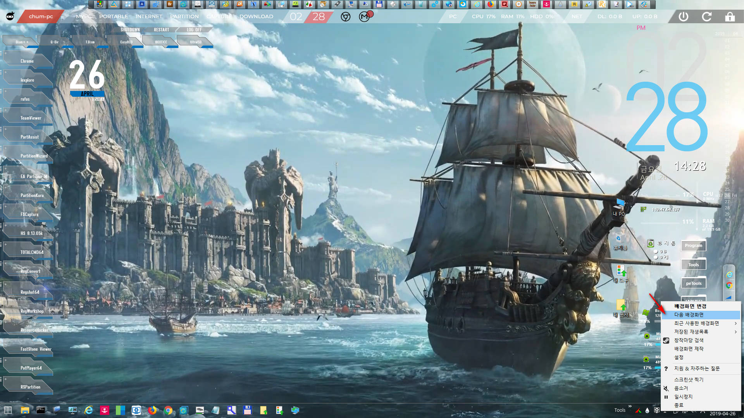The width and height of the screenshot is (744, 418).
Task: Click the power icon in the top bar
Action: coord(684,17)
